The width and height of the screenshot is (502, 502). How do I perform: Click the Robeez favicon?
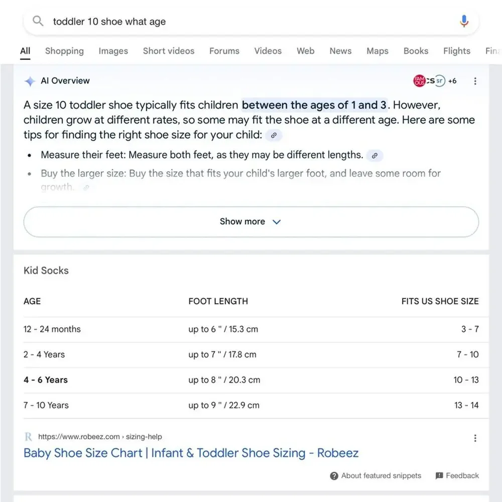coord(28,437)
